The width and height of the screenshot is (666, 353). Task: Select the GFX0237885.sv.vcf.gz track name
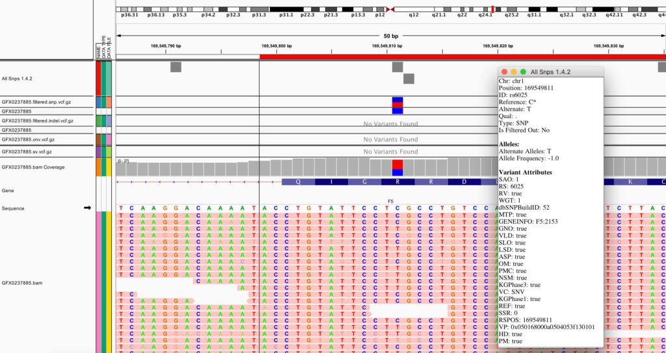tap(27, 151)
